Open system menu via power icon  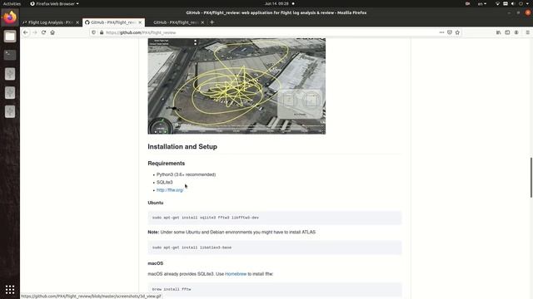click(521, 3)
